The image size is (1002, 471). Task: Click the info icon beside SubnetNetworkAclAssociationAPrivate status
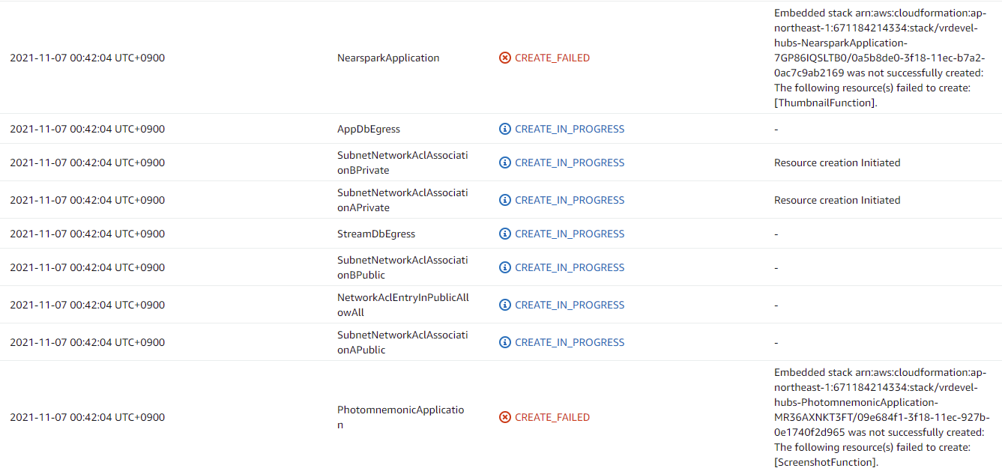(505, 200)
